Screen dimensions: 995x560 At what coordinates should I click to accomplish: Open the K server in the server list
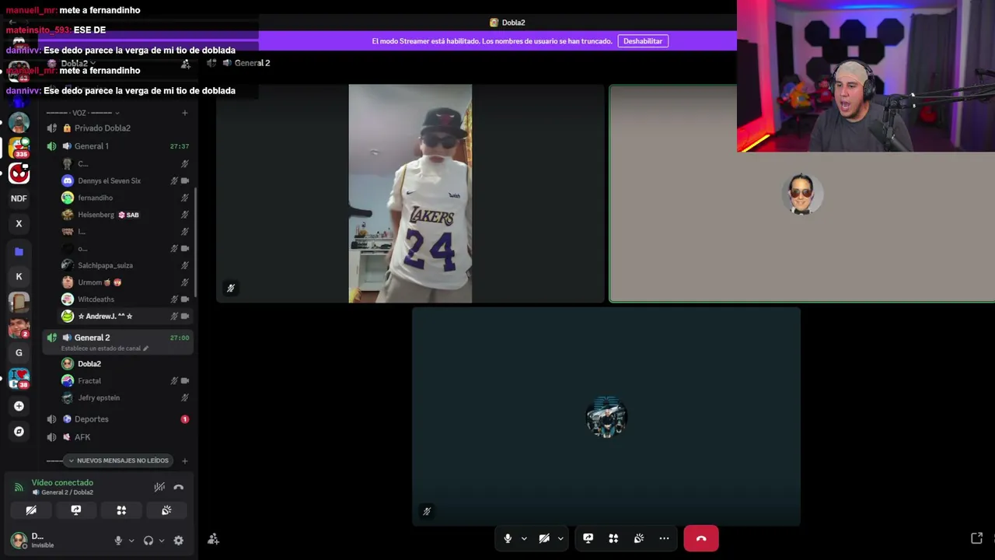coord(19,277)
